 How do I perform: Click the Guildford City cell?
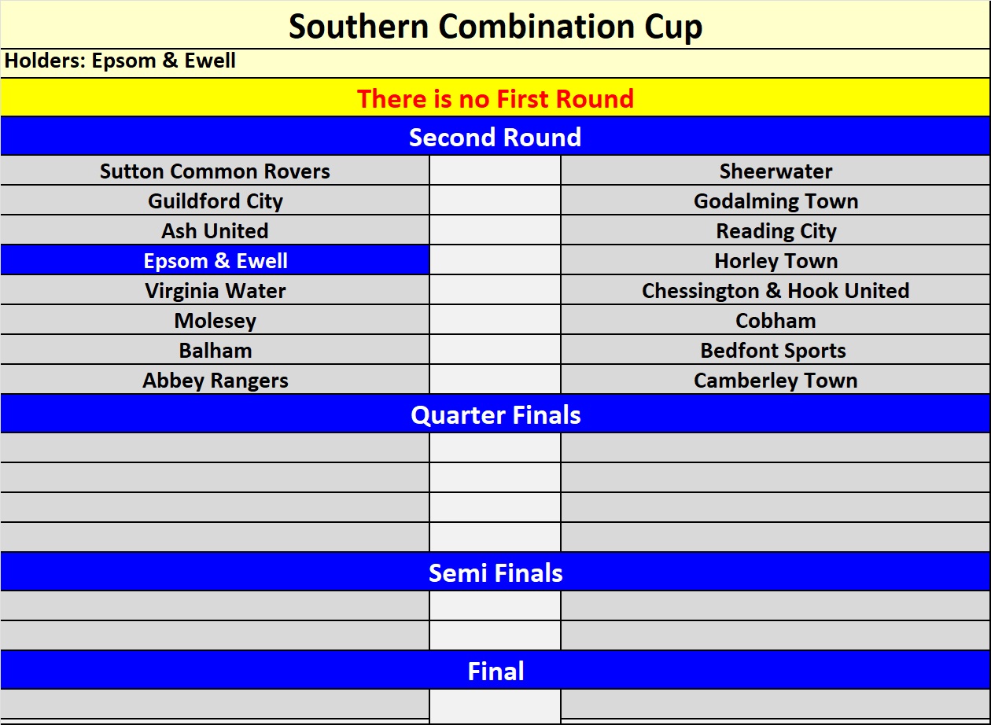tap(215, 201)
